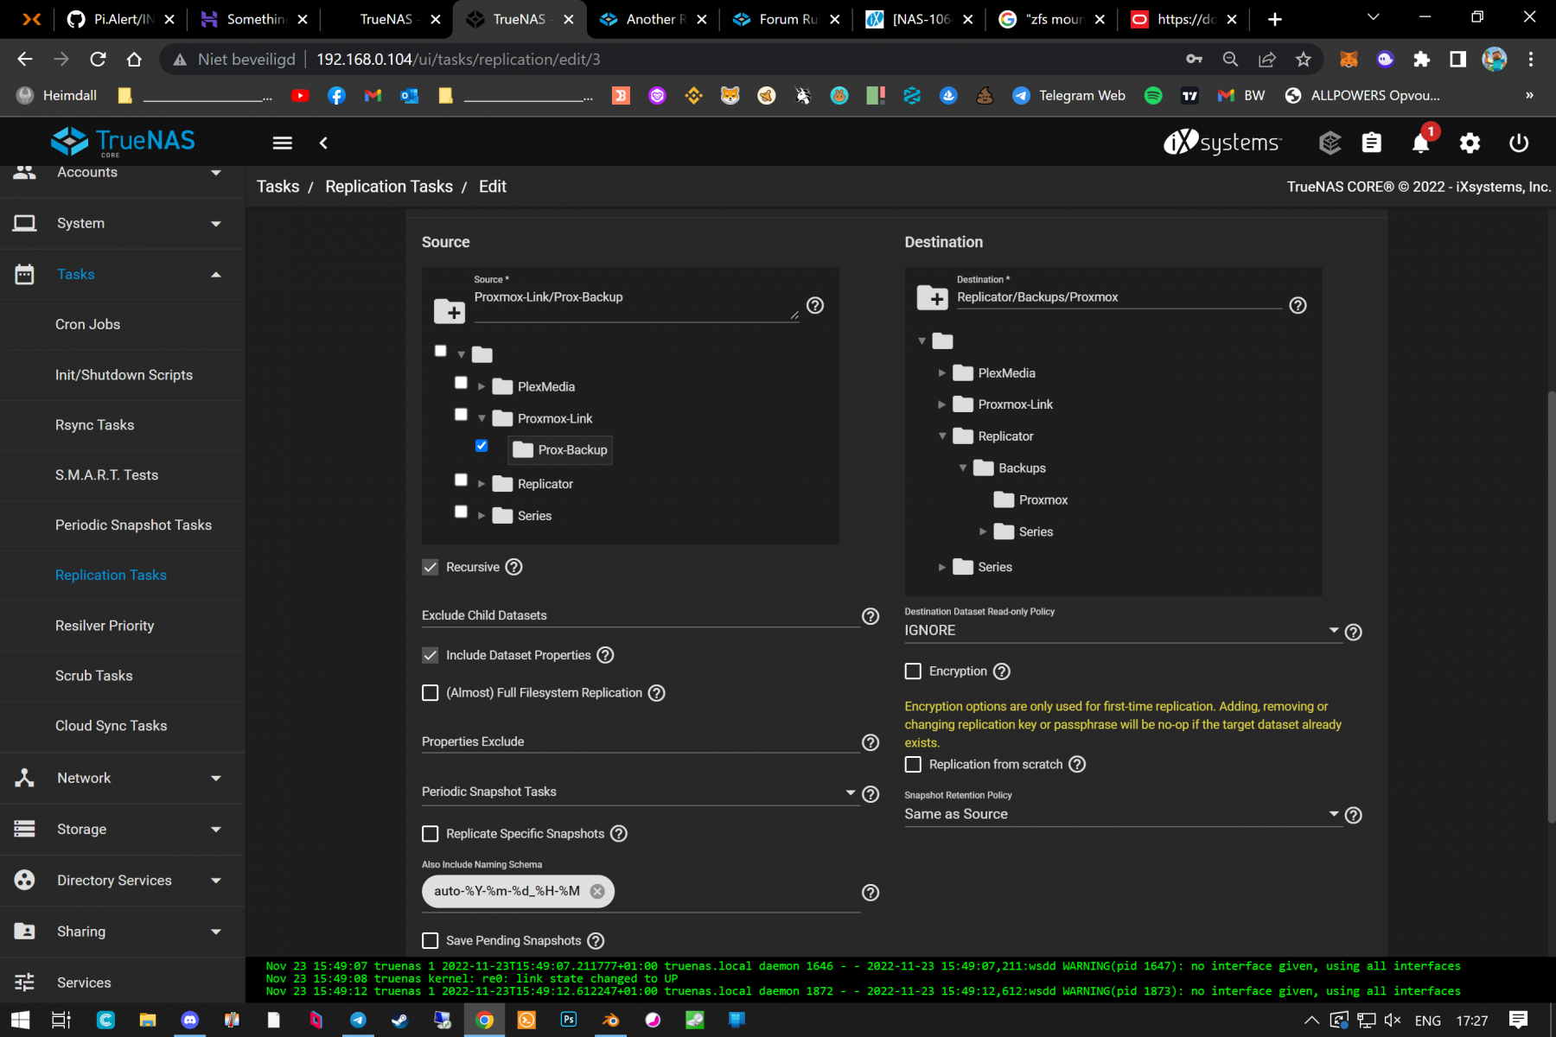Show help for the Source field
The width and height of the screenshot is (1556, 1037).
815,305
